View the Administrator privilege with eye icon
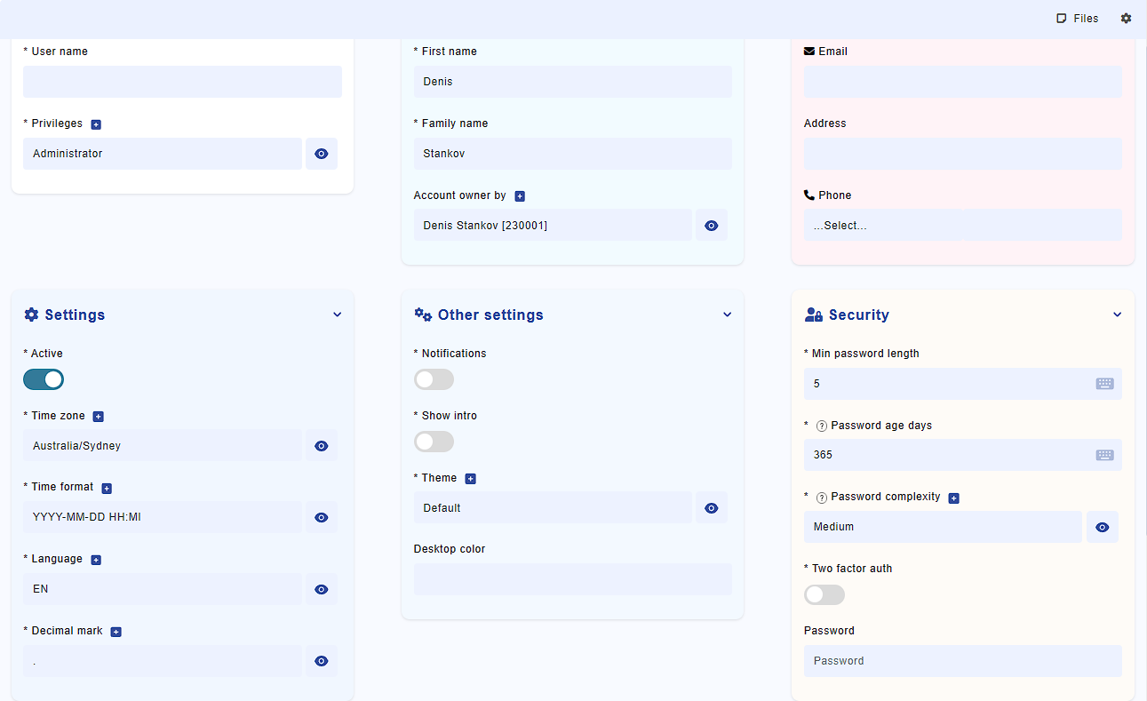 [322, 154]
